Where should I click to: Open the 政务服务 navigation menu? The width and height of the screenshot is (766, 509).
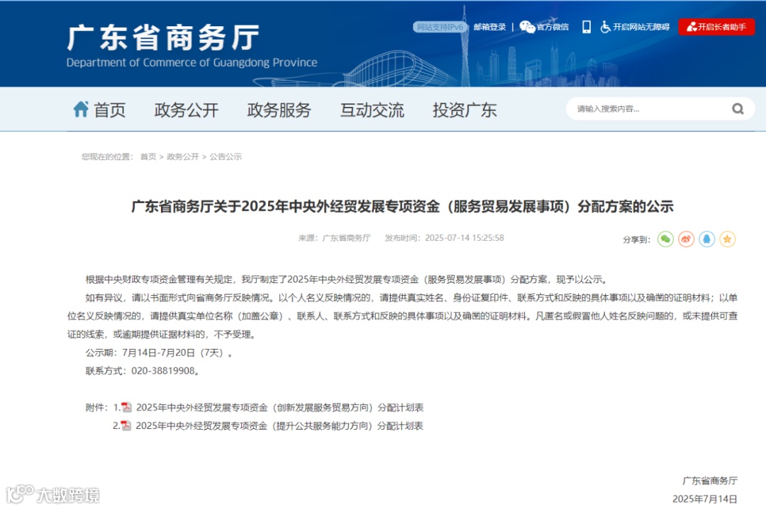point(279,110)
